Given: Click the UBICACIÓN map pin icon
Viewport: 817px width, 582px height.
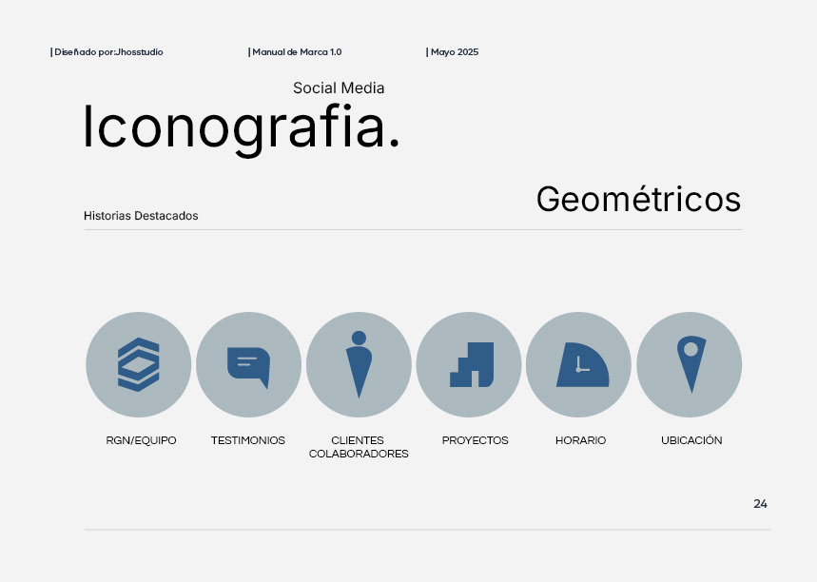Looking at the screenshot, I should (690, 364).
